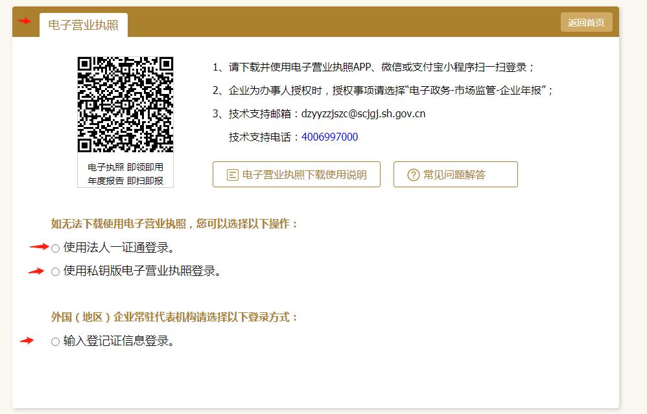This screenshot has height=414, width=647.
Task: Click the 电子执照 即领即用 caption under QR code
Action: [125, 167]
